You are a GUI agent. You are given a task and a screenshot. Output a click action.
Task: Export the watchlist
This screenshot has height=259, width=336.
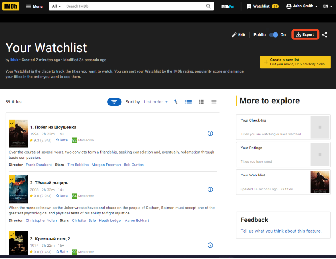point(305,34)
